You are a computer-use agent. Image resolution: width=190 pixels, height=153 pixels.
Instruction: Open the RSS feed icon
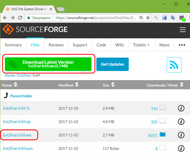pos(174,65)
